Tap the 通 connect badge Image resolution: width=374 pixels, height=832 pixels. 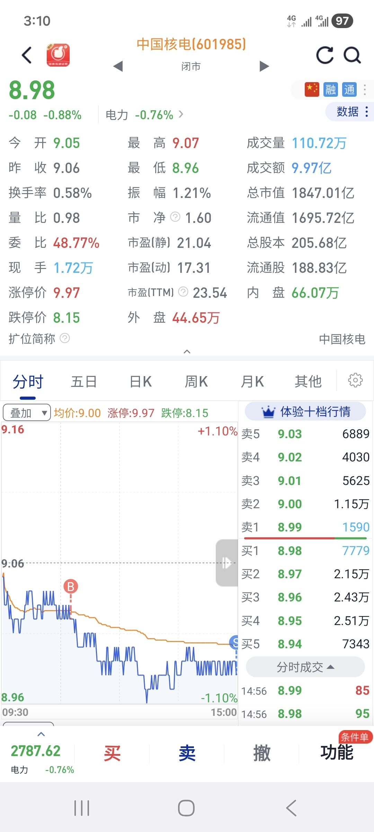click(x=349, y=89)
